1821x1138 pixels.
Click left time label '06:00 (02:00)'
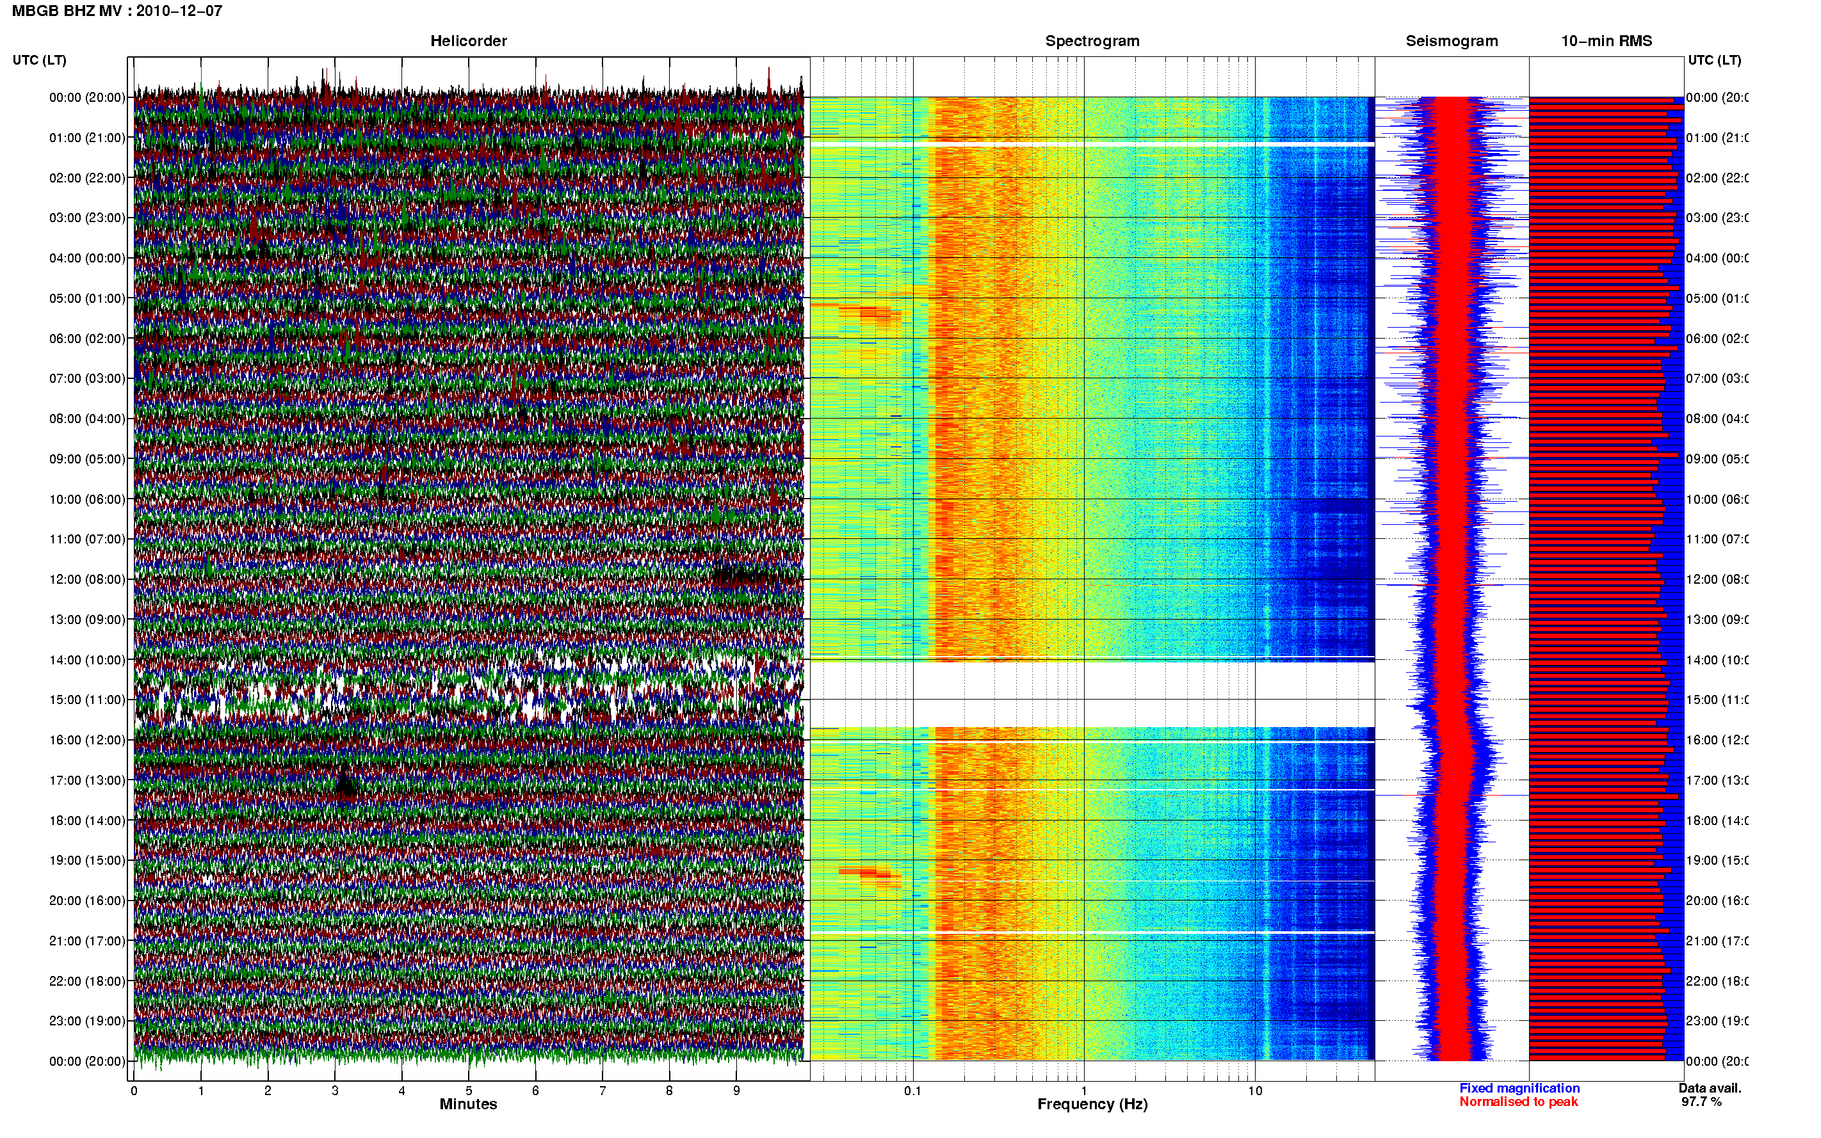[x=87, y=339]
